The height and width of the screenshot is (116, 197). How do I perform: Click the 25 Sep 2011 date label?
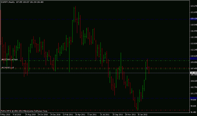tap(118, 115)
